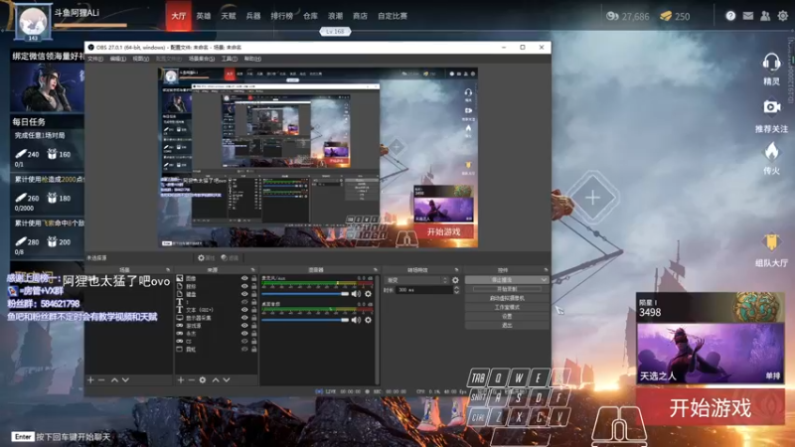Mute the 麦克风/Aux speaker icon
This screenshot has height=447, width=795.
pos(356,294)
